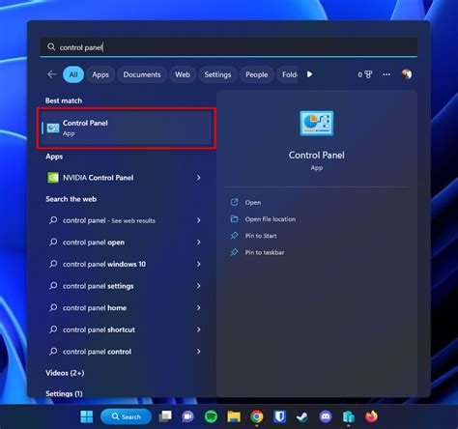Viewport: 458px width, 429px height.
Task: Expand 'control panel open' suggestion chevron
Action: coord(199,243)
